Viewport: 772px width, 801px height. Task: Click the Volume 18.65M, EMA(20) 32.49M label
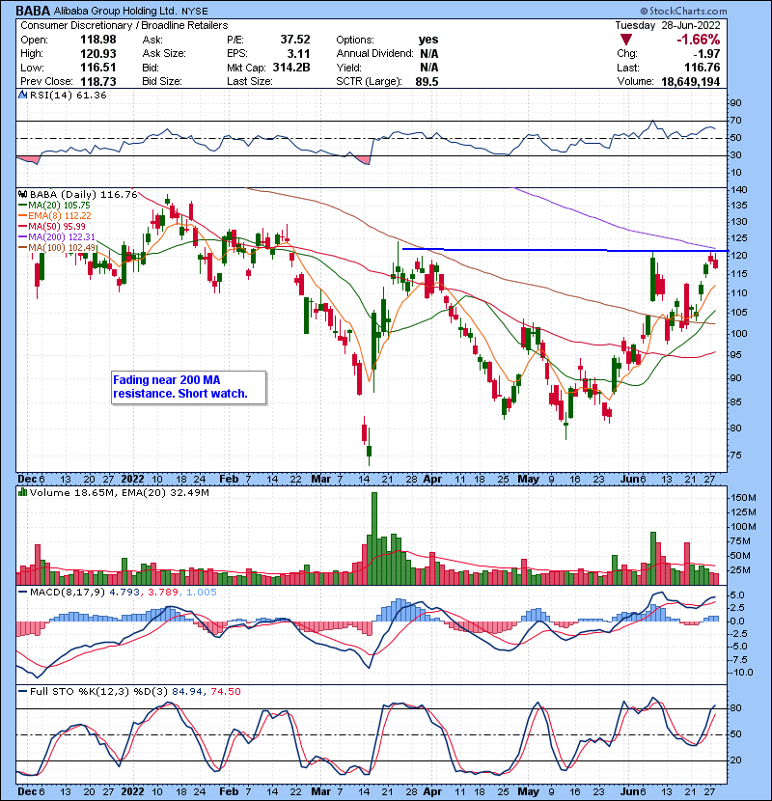119,492
